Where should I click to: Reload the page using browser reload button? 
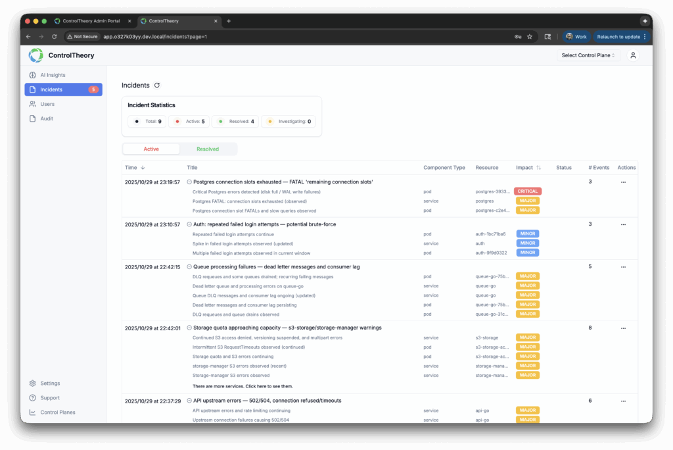click(x=55, y=37)
